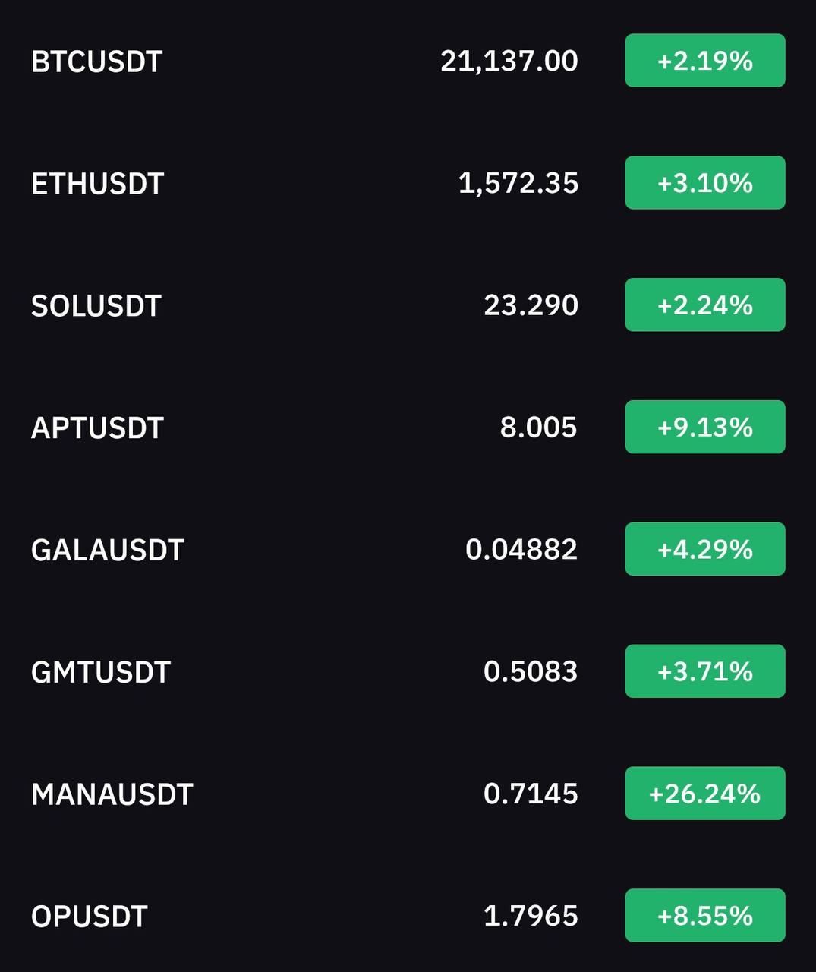816x972 pixels.
Task: Click the +3.10% change badge
Action: 704,183
